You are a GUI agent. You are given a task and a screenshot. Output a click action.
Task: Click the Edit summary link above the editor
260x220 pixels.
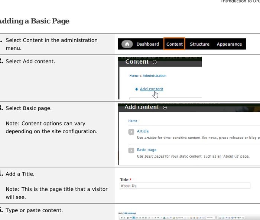[x=129, y=213]
